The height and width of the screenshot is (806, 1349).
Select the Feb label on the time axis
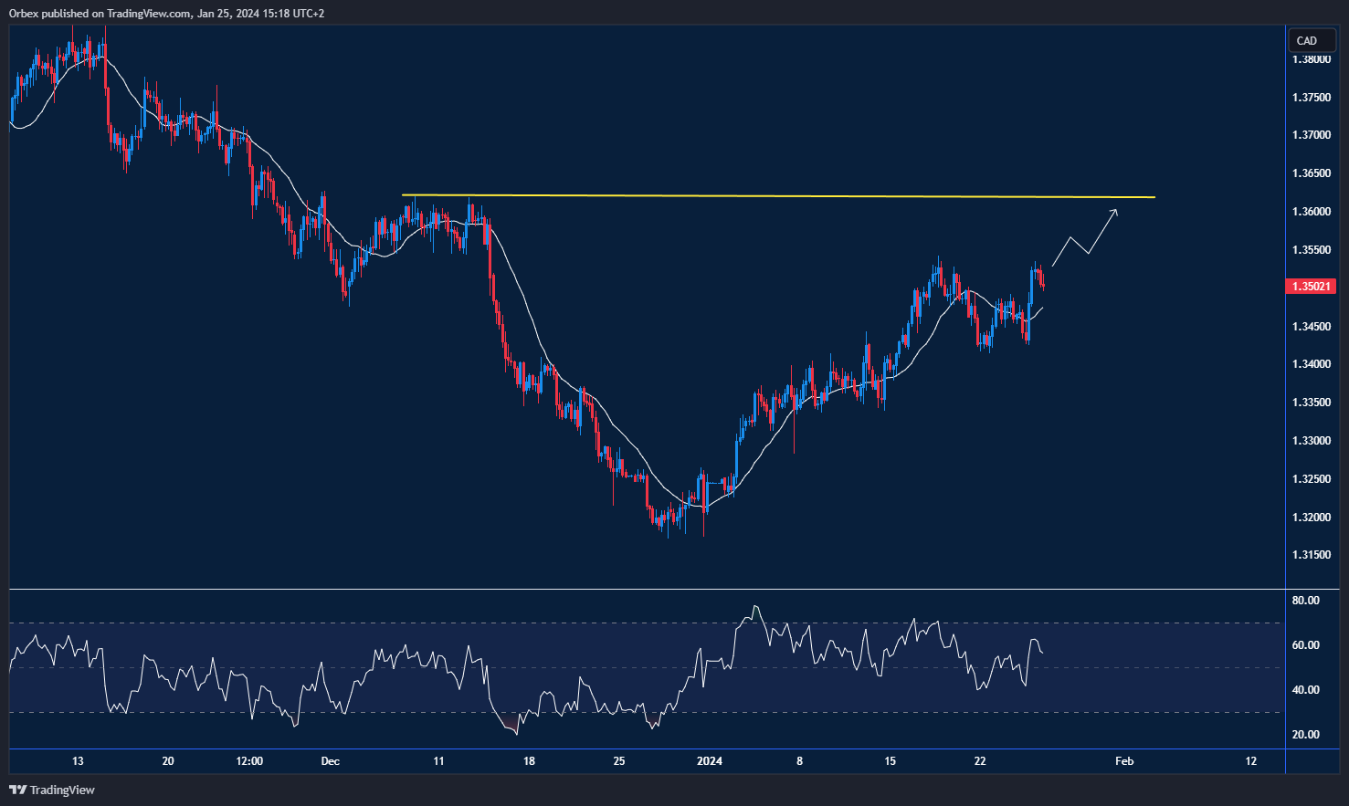pyautogui.click(x=1123, y=760)
